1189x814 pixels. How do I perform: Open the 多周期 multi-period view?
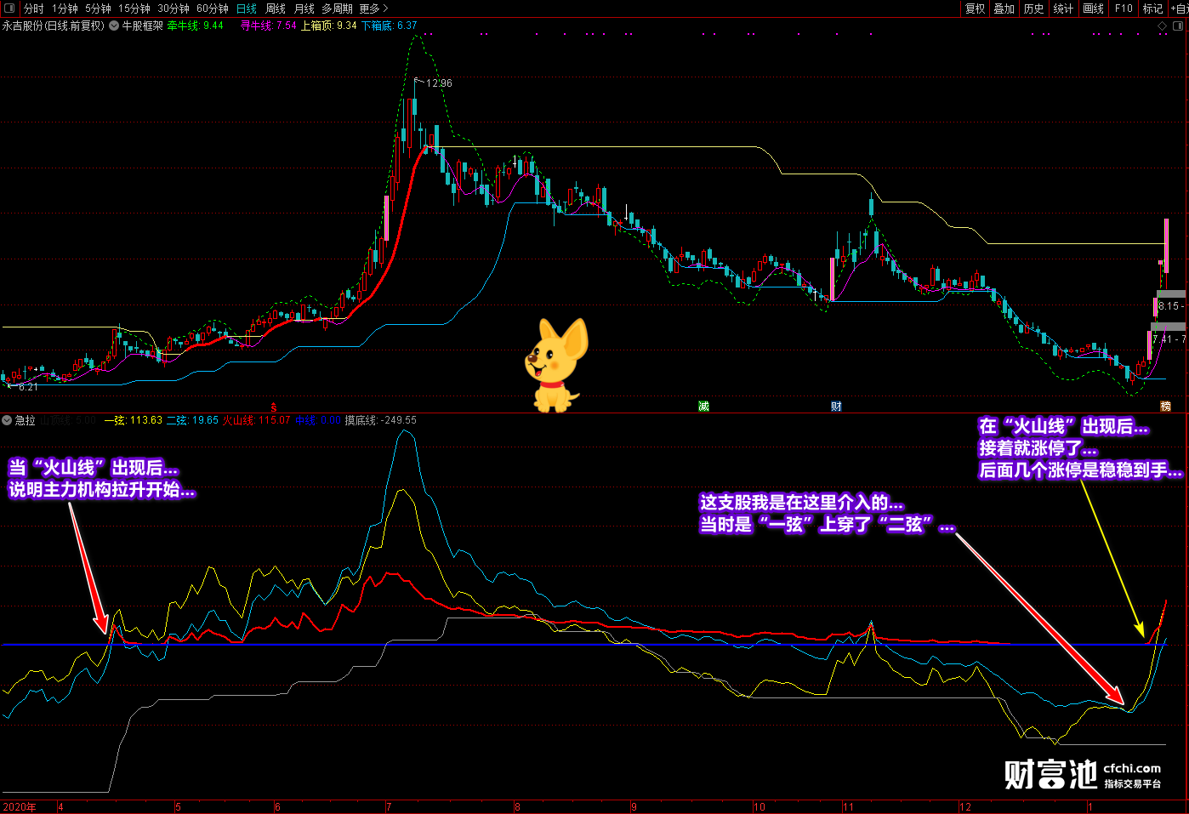point(337,9)
